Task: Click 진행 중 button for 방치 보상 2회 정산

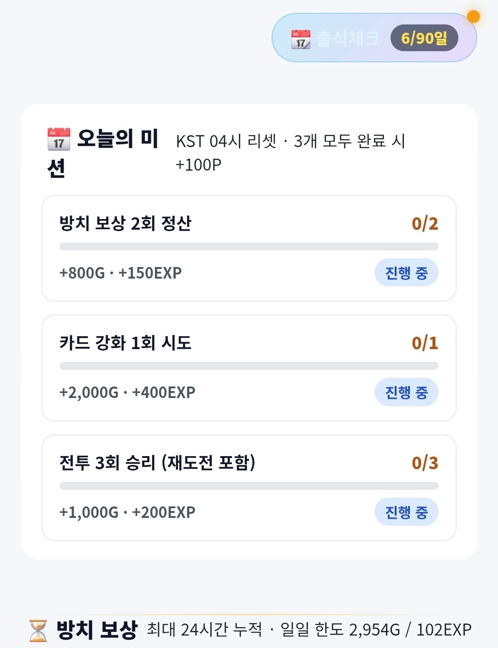Action: click(x=406, y=273)
